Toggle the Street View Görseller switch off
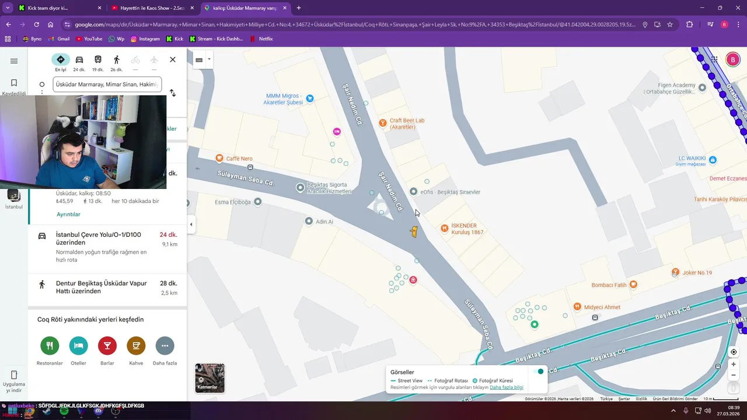The height and width of the screenshot is (420, 747). pyautogui.click(x=537, y=372)
